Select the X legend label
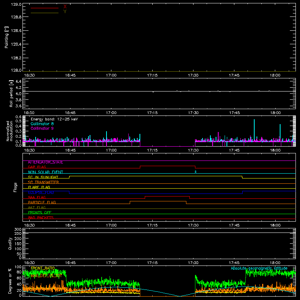This screenshot has height=300, width=300. tap(65, 7)
